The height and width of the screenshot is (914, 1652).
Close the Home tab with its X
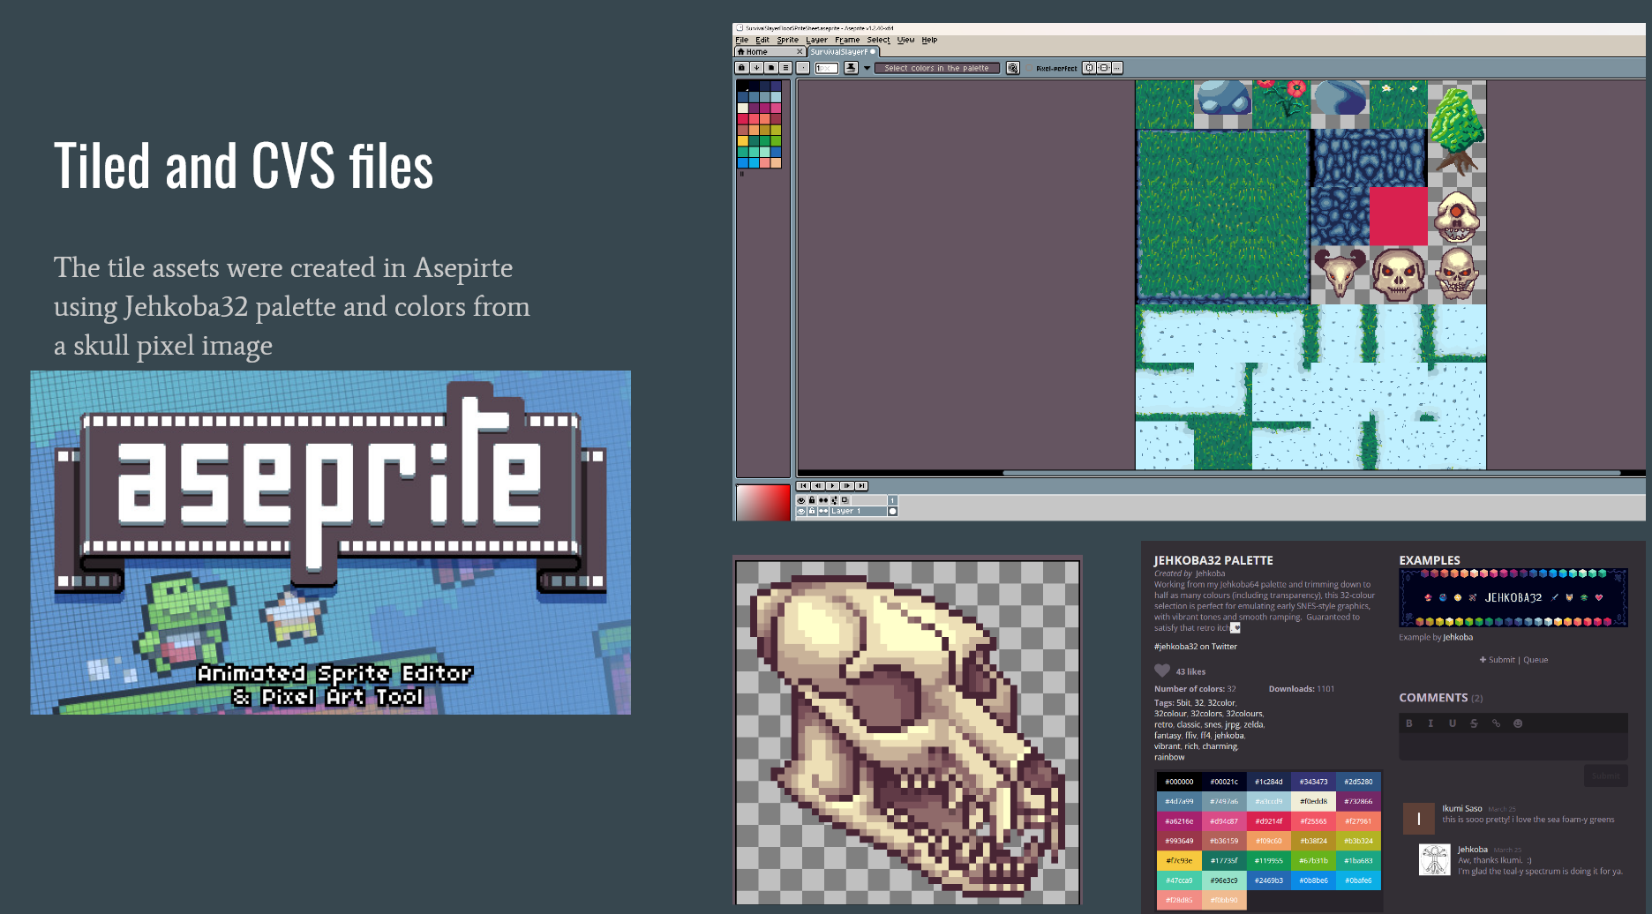pos(800,52)
